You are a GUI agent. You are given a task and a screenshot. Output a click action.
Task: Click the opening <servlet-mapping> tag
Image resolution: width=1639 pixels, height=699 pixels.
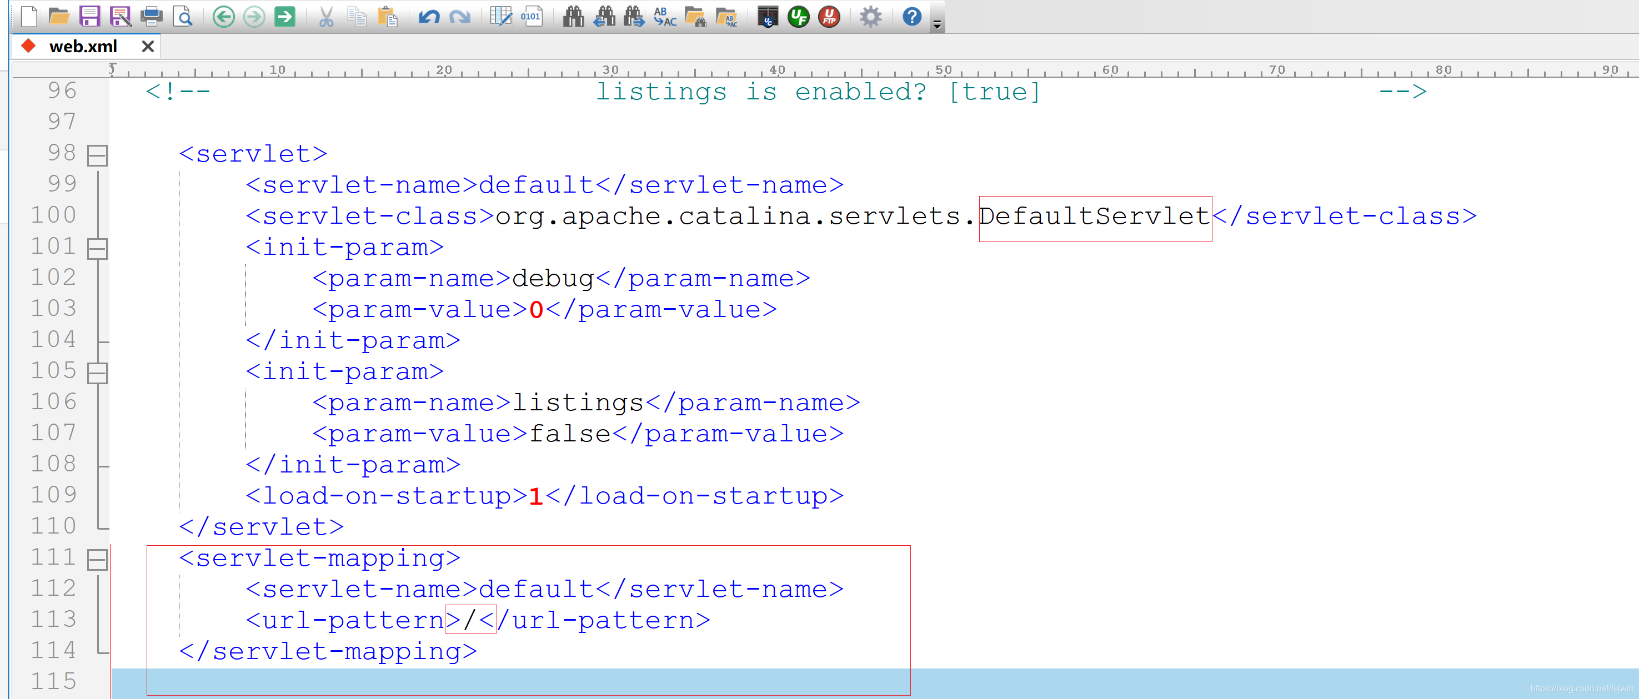pyautogui.click(x=319, y=559)
